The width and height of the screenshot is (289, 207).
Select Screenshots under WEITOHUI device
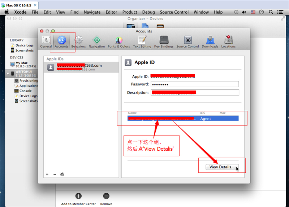coord(26,101)
